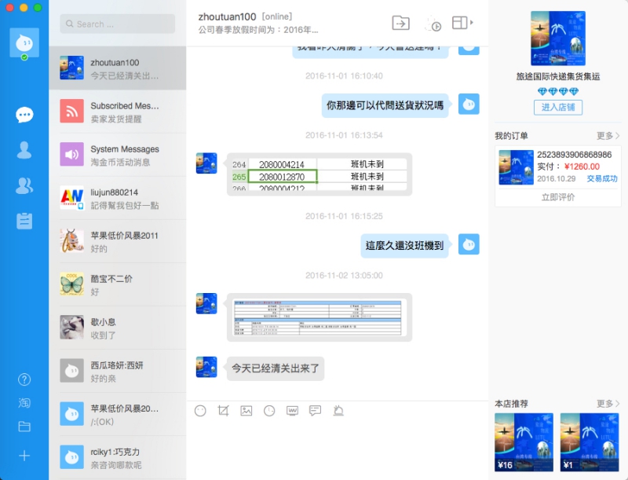This screenshot has width=628, height=480.
Task: Click the message 這麼久還沒班機到
Action: tap(404, 245)
